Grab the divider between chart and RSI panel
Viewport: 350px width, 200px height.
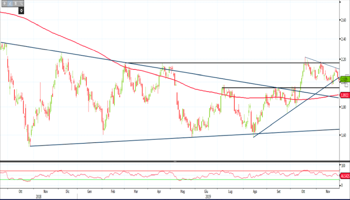pos(174,161)
